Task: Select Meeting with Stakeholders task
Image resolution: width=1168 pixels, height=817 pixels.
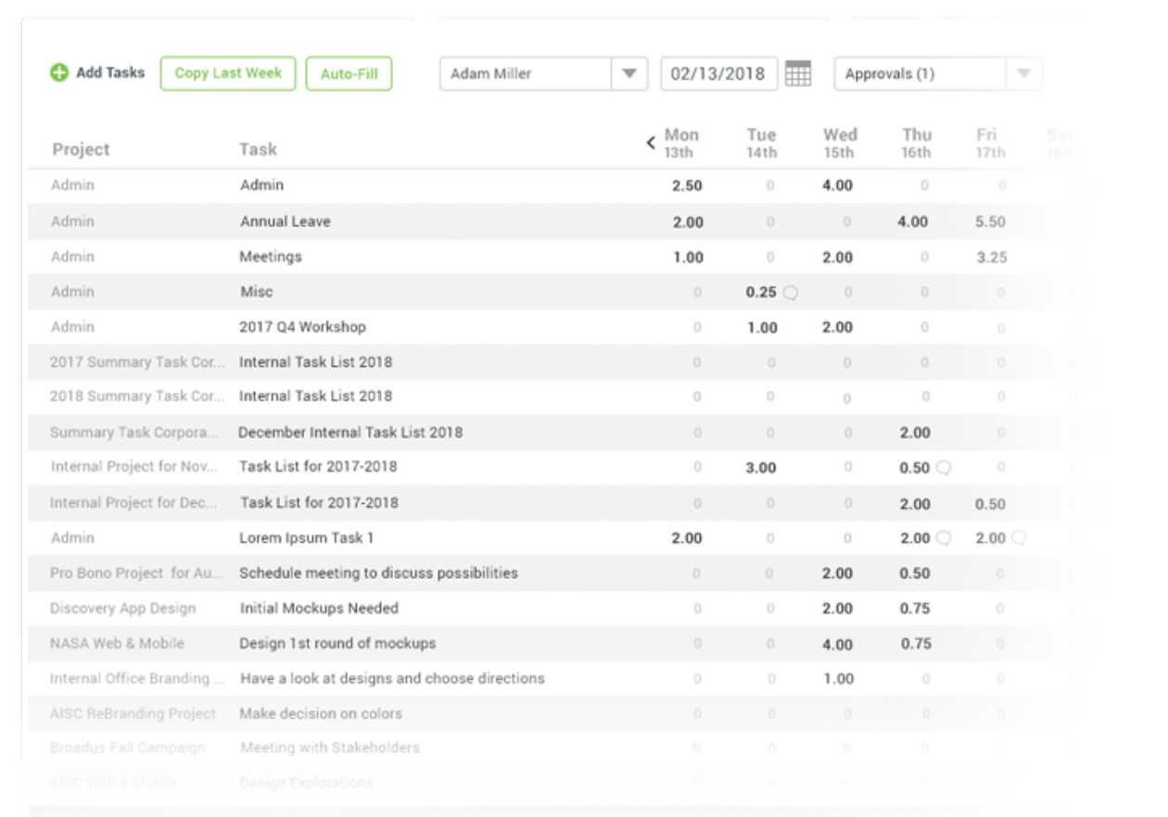Action: coord(329,748)
